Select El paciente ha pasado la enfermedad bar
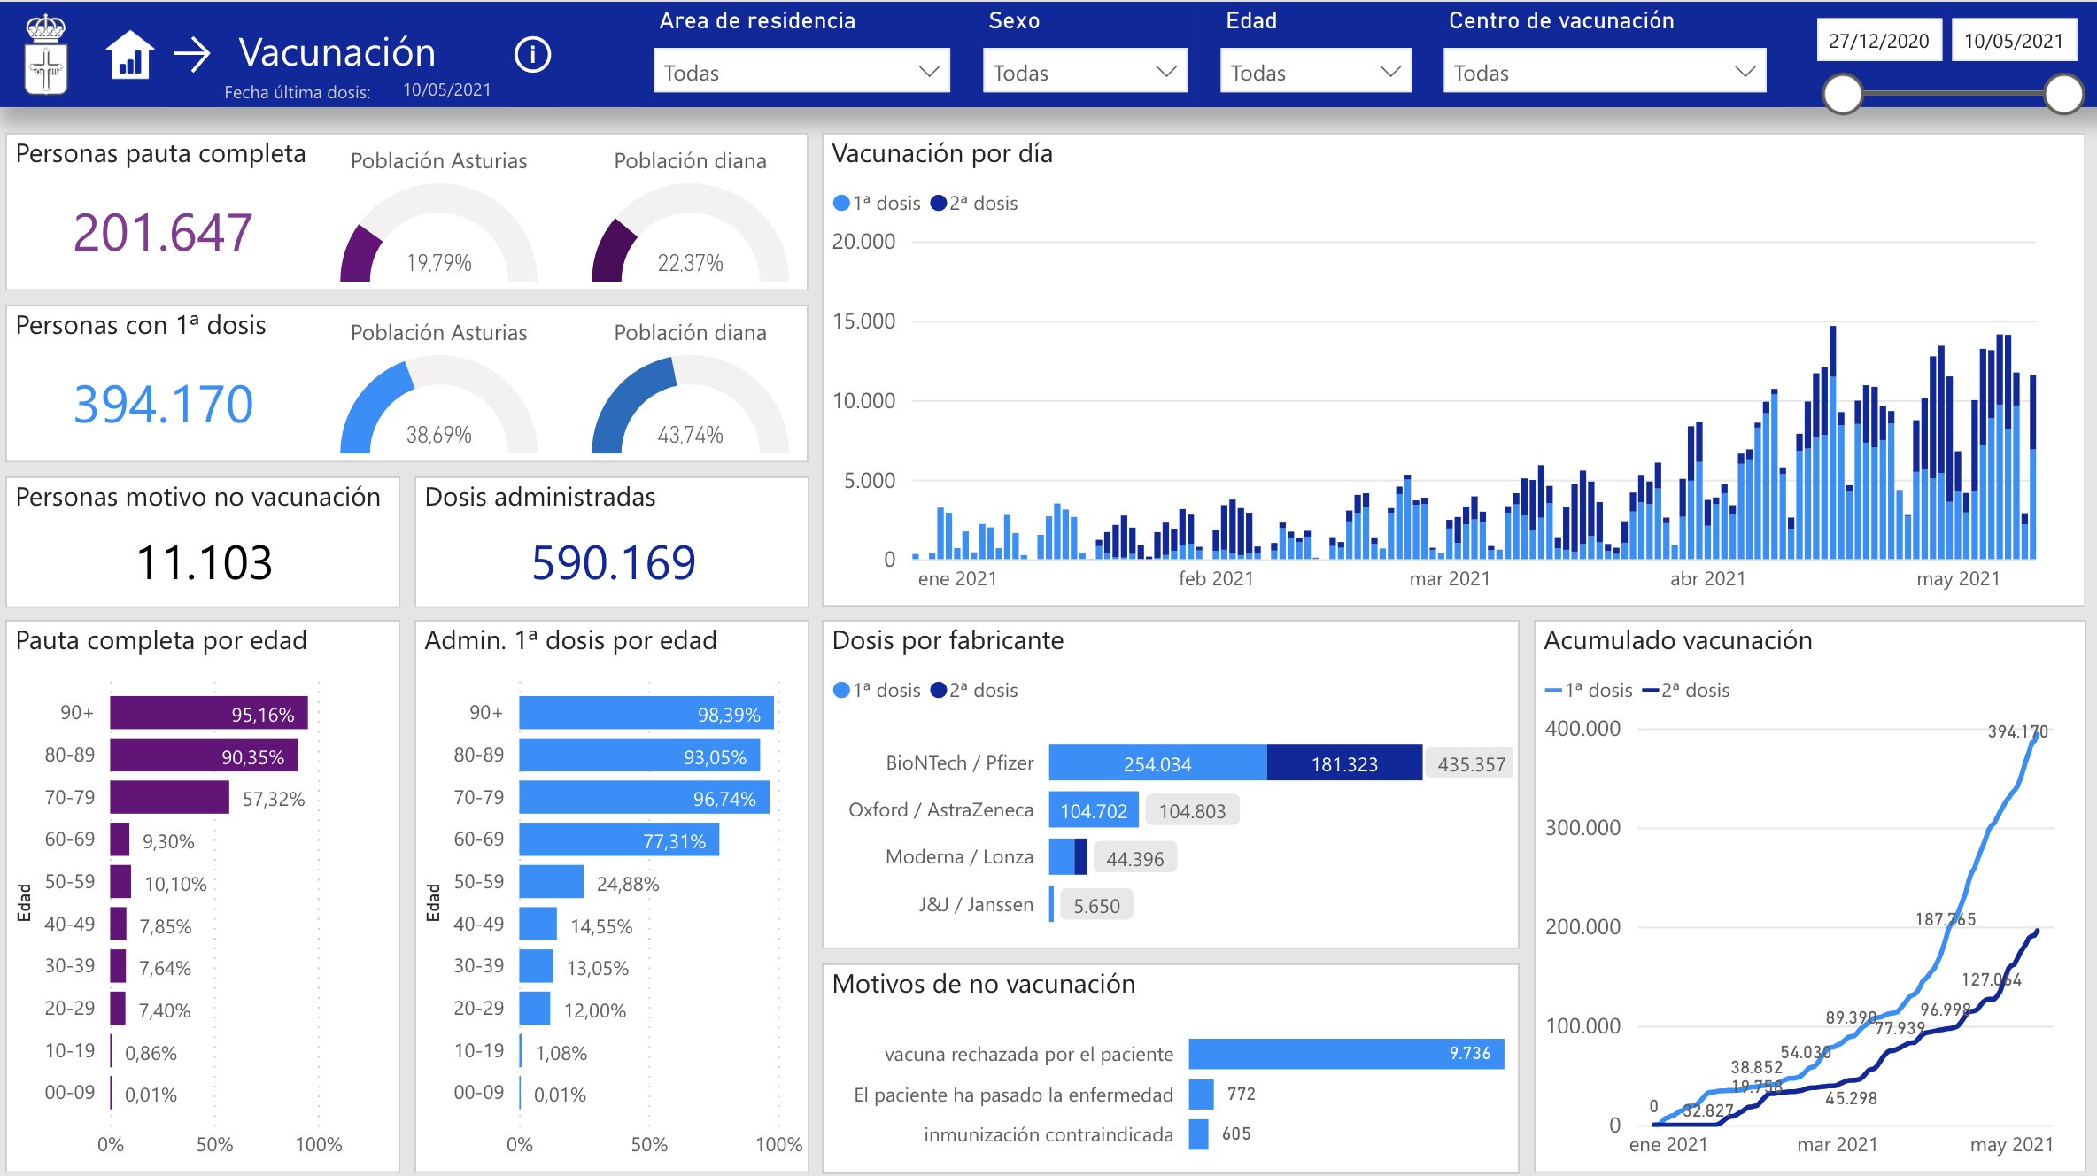 click(x=1201, y=1094)
